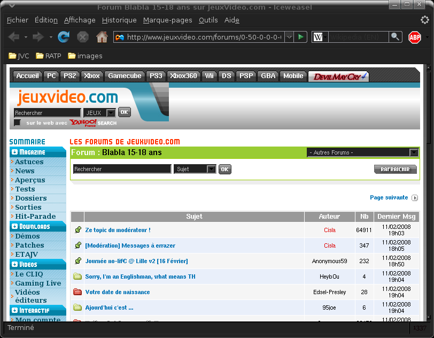
Task: Open the Affichage menu
Action: coord(80,20)
